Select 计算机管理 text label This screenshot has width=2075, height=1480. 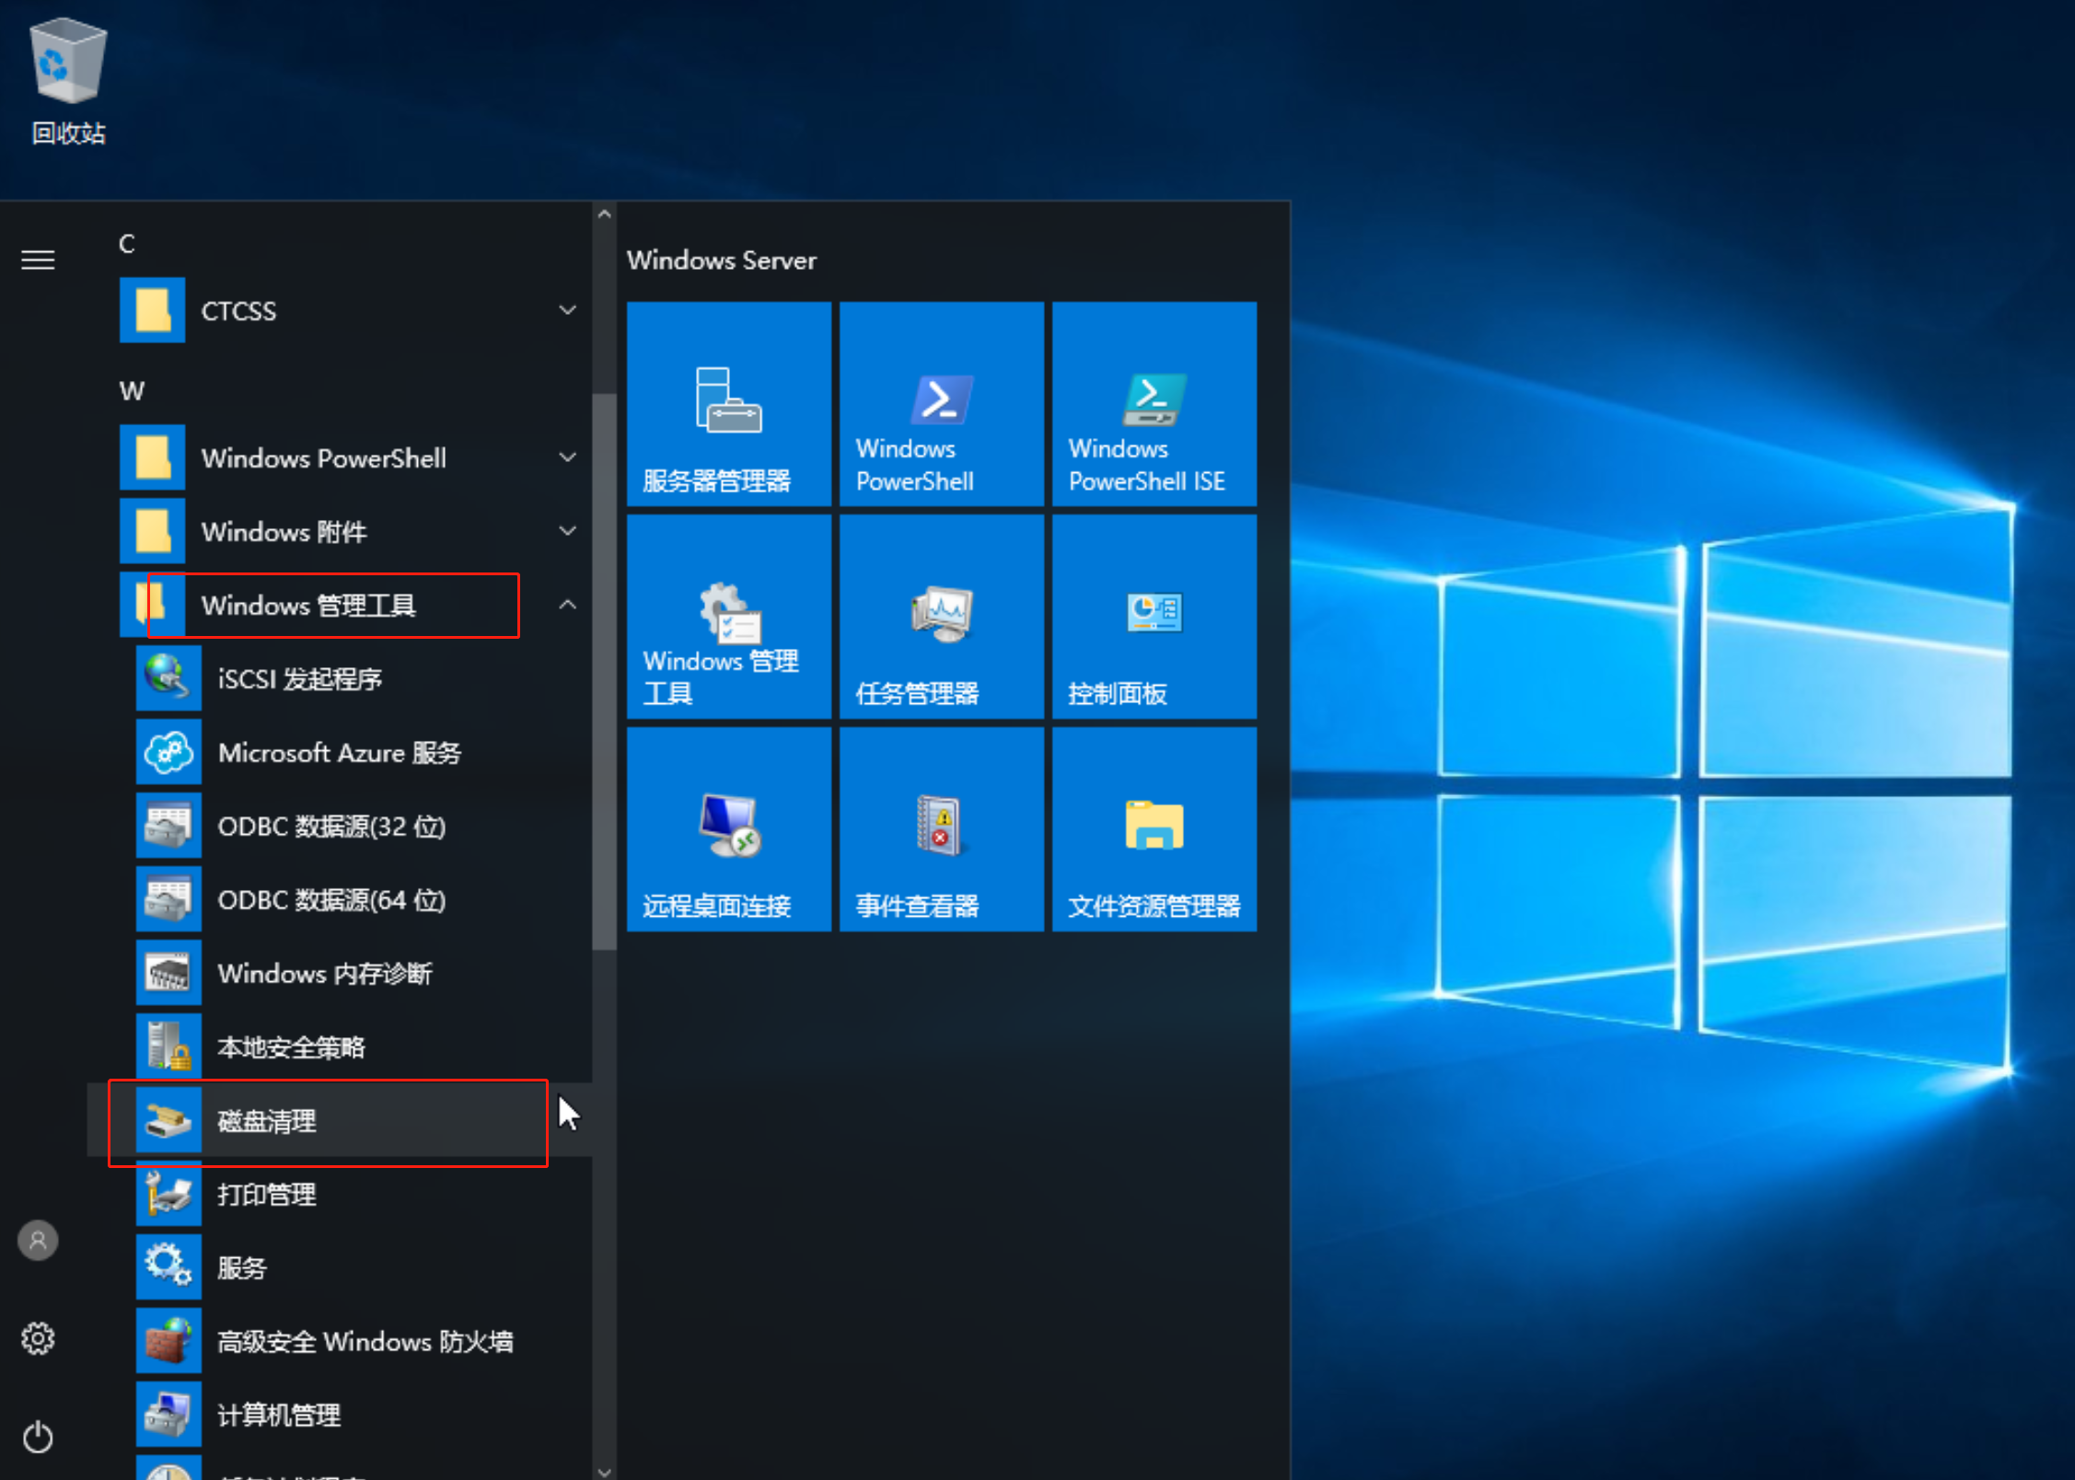[279, 1416]
